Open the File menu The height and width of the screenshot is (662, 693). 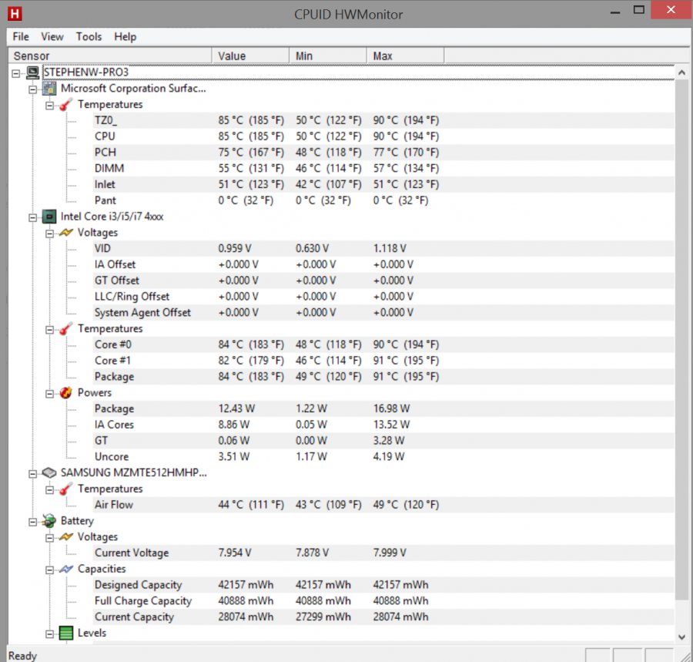coord(21,36)
